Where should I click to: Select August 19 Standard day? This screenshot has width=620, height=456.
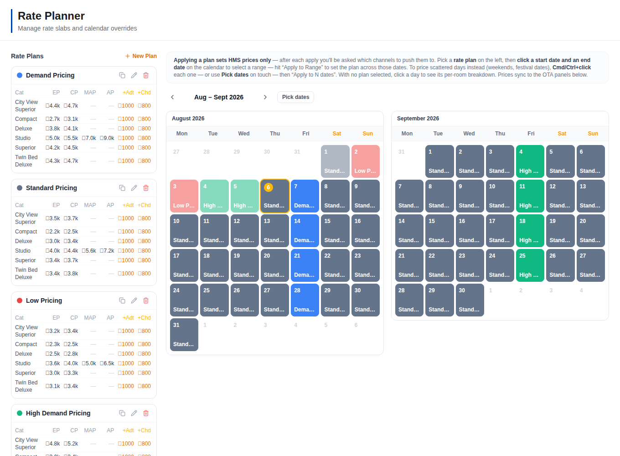coord(245,265)
